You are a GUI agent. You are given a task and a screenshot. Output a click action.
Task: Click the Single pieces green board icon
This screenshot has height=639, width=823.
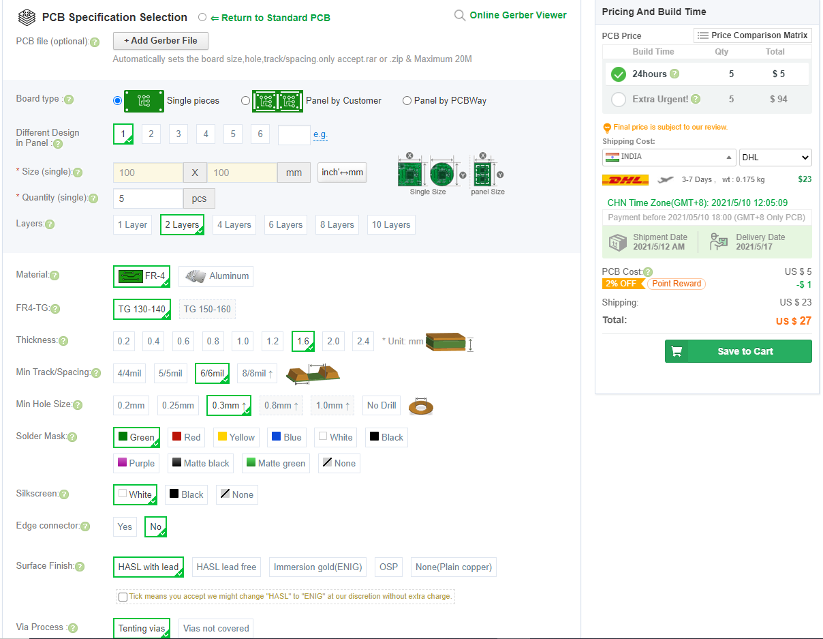pyautogui.click(x=144, y=101)
